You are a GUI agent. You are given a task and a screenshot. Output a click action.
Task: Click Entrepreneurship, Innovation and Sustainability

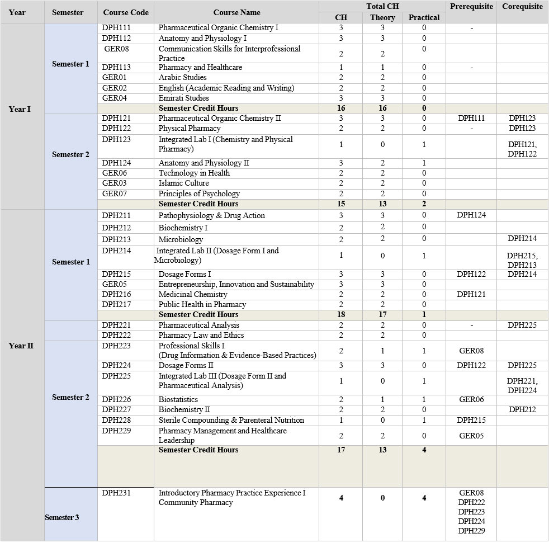[236, 285]
